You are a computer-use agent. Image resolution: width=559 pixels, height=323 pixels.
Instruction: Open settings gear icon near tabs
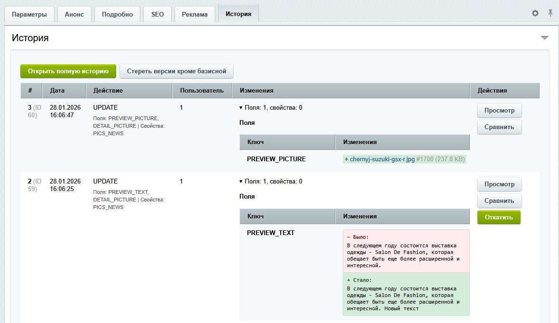[x=535, y=13]
